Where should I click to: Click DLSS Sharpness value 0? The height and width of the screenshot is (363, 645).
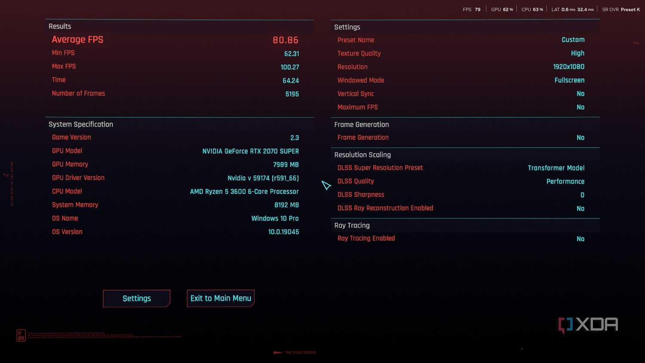582,195
